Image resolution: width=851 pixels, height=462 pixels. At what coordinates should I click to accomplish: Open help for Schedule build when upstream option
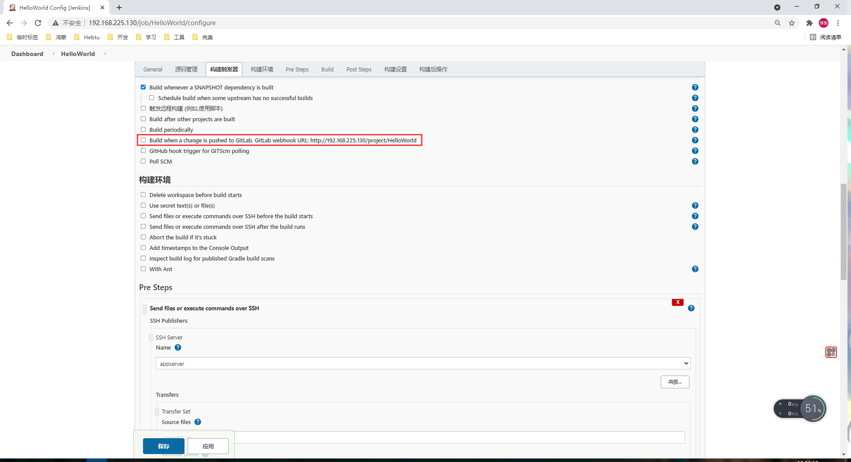pyautogui.click(x=695, y=98)
